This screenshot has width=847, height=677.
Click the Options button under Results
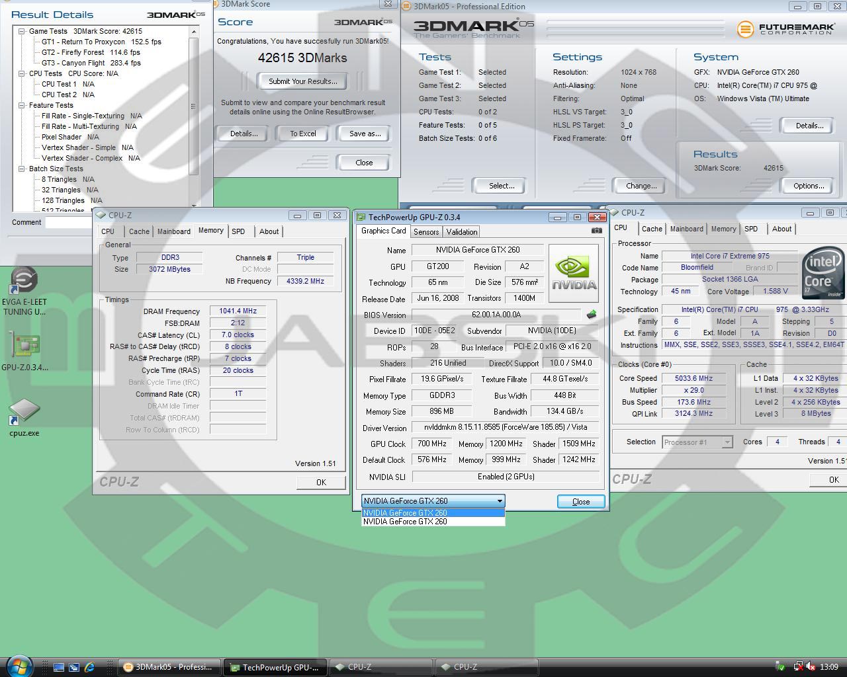(x=809, y=186)
